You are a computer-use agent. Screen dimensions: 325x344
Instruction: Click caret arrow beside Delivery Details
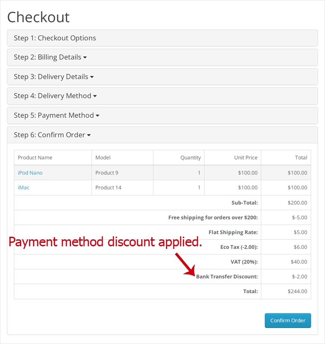92,77
